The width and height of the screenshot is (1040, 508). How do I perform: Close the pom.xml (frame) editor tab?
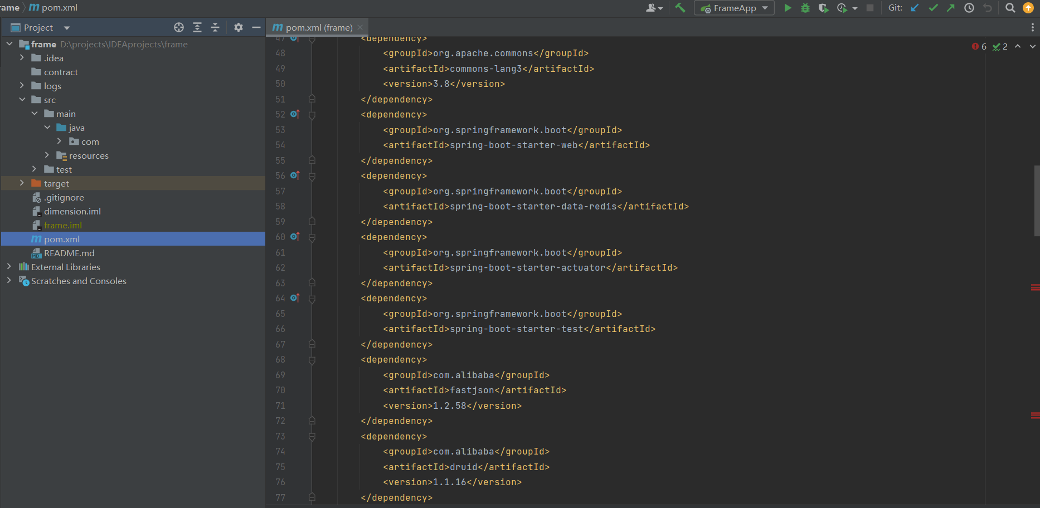[x=360, y=27]
